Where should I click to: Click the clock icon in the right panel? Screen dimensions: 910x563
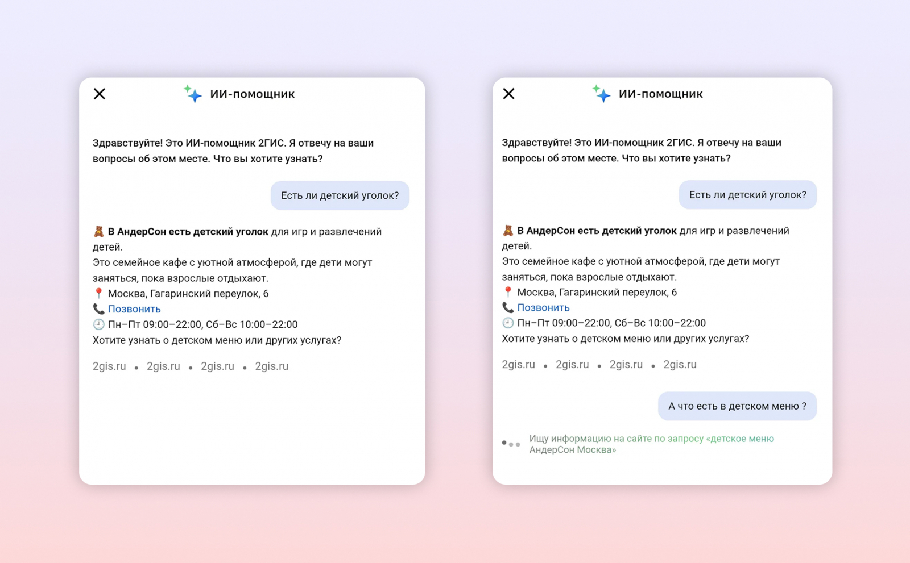(x=508, y=323)
